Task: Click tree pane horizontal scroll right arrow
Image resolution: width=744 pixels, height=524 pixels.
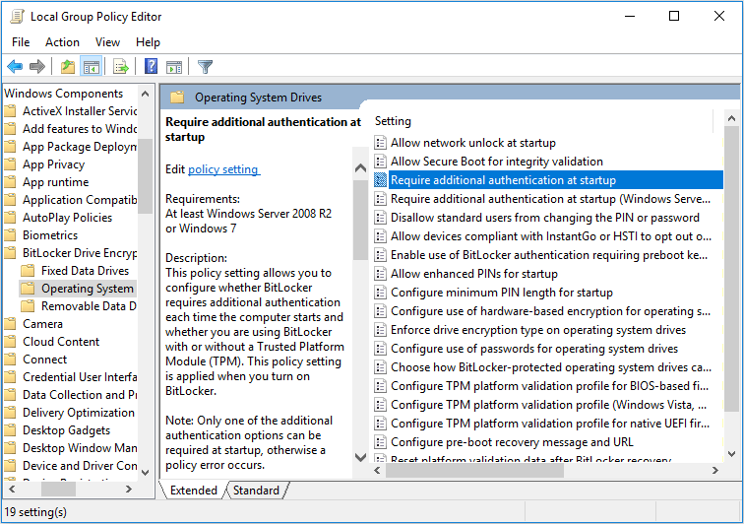Action: [x=129, y=489]
